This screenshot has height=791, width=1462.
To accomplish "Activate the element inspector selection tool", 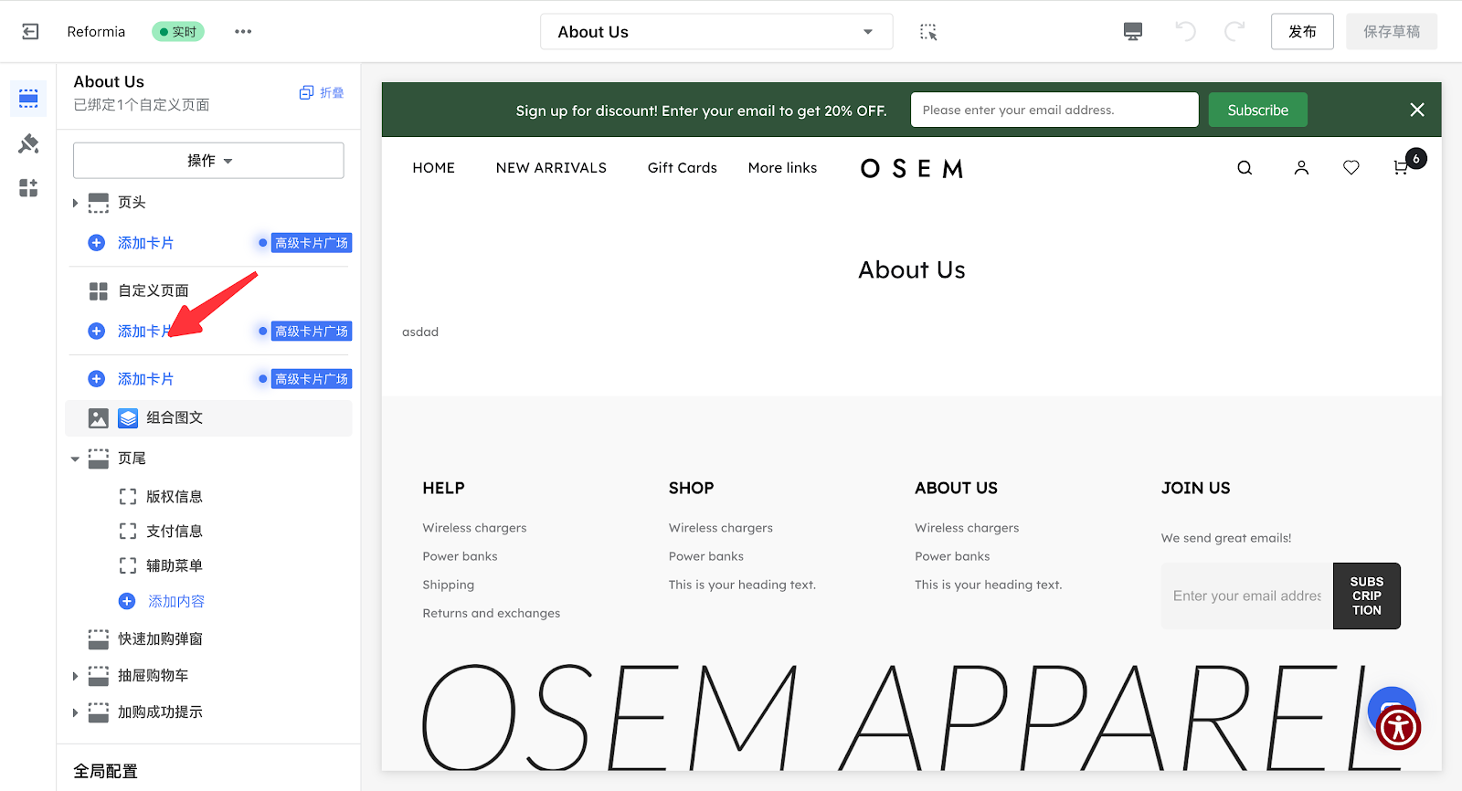I will tap(928, 32).
